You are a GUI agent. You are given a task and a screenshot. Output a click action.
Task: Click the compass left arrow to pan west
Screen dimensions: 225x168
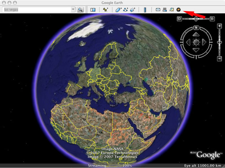188,42
